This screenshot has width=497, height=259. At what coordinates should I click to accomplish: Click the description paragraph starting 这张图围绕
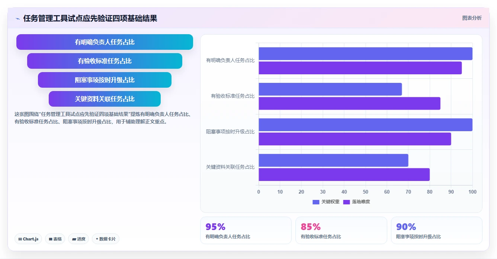click(103, 118)
